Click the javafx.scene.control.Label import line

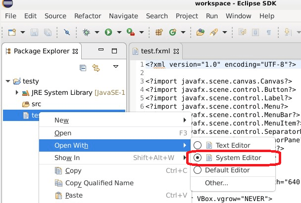[219, 98]
